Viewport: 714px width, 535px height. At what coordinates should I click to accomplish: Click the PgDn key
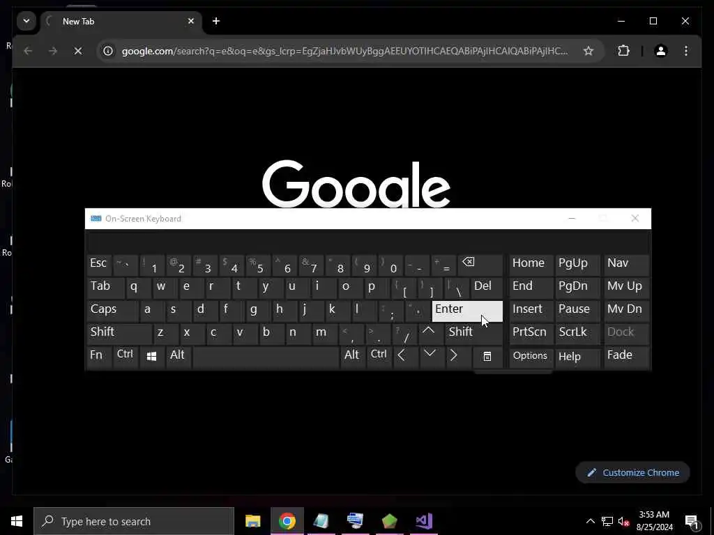point(577,287)
